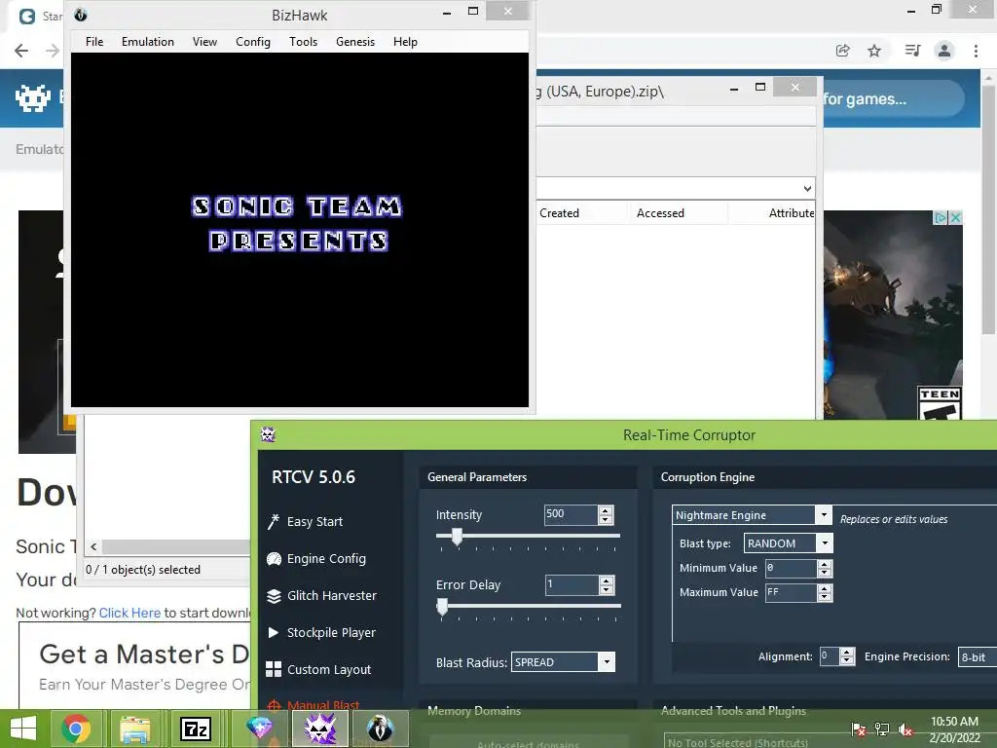Click the Maximum Value field showing FF
The image size is (997, 748).
pos(791,592)
